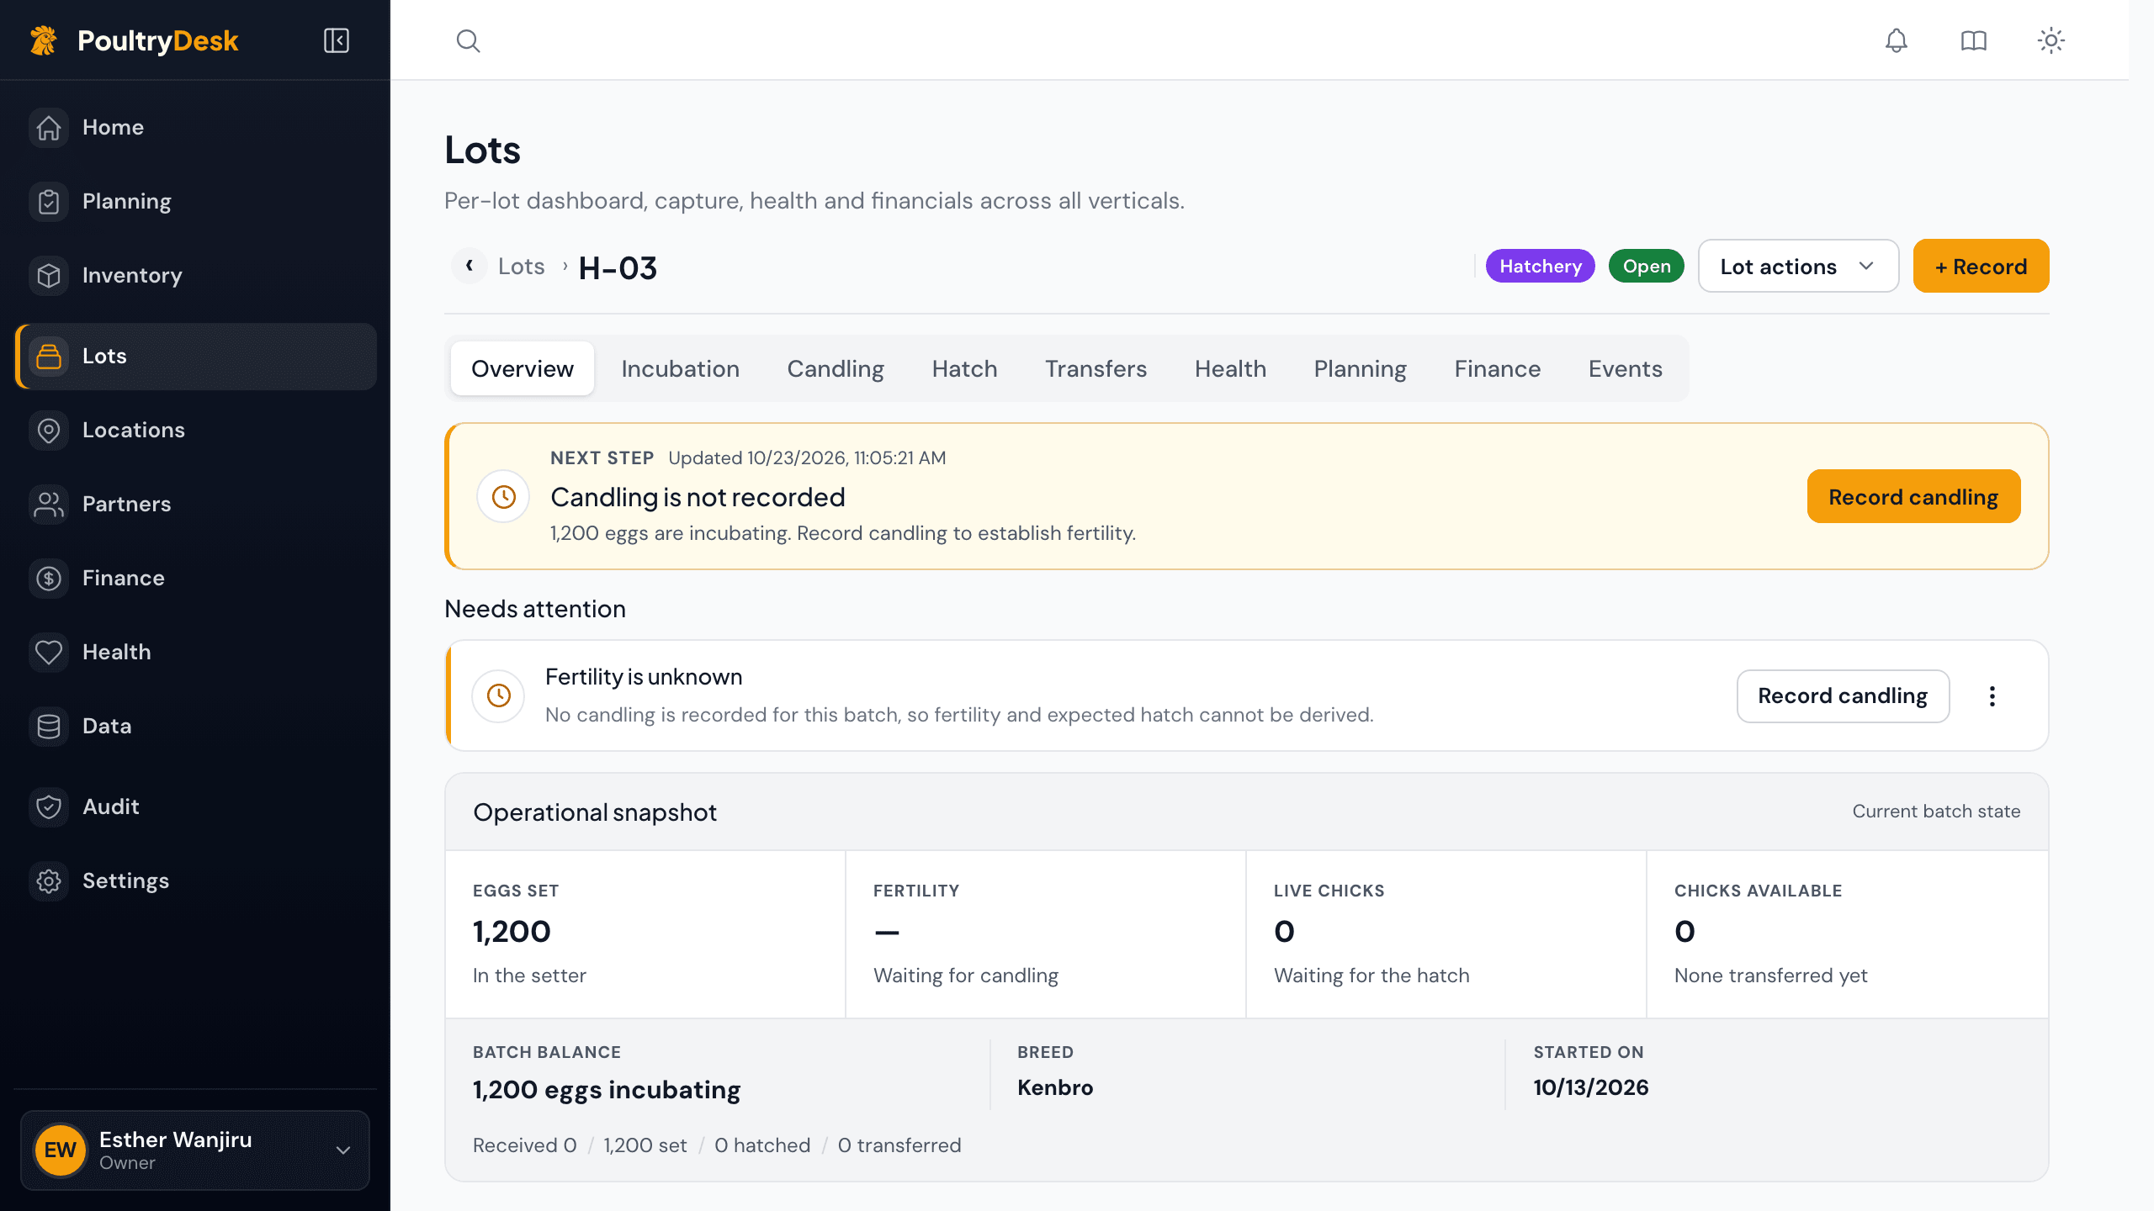Collapse the sidebar panel icon
The image size is (2154, 1211).
click(337, 40)
